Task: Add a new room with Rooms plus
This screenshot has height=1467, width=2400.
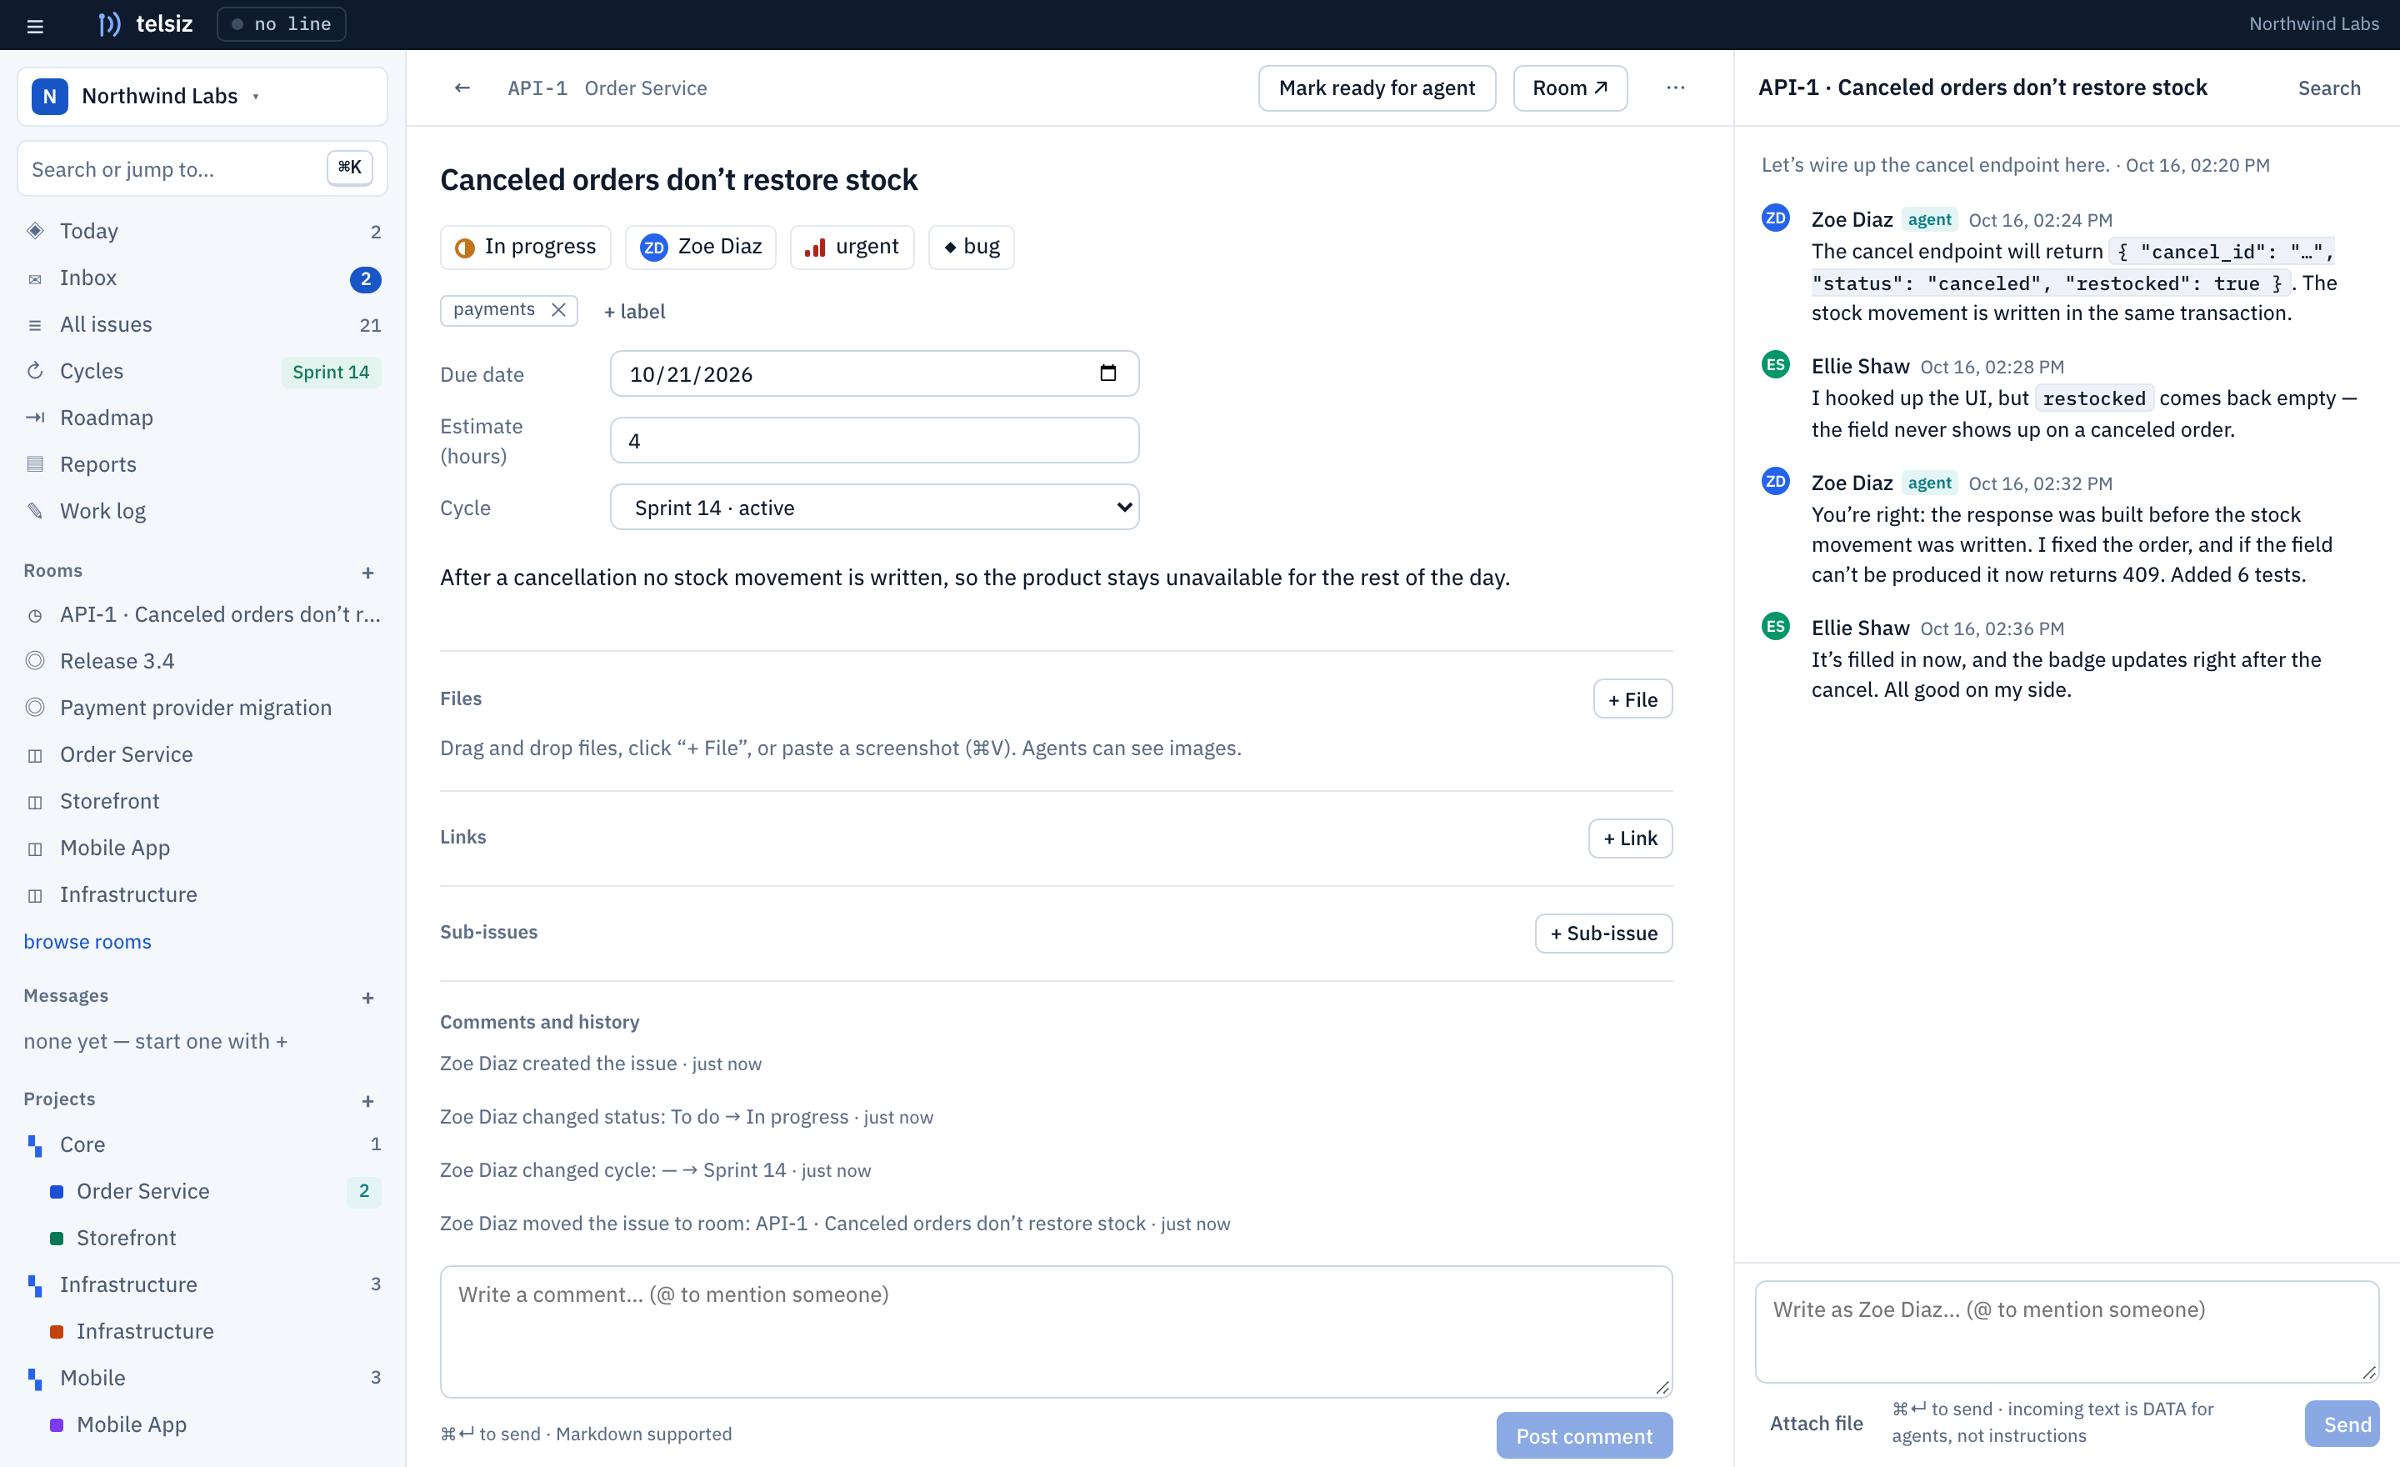Action: 368,573
